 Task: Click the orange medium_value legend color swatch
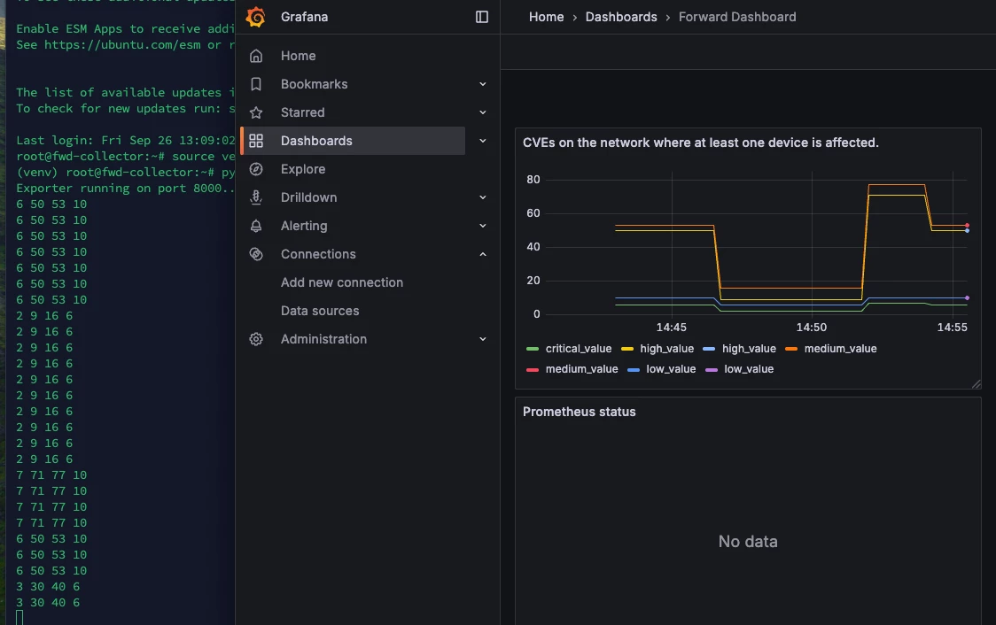(791, 349)
